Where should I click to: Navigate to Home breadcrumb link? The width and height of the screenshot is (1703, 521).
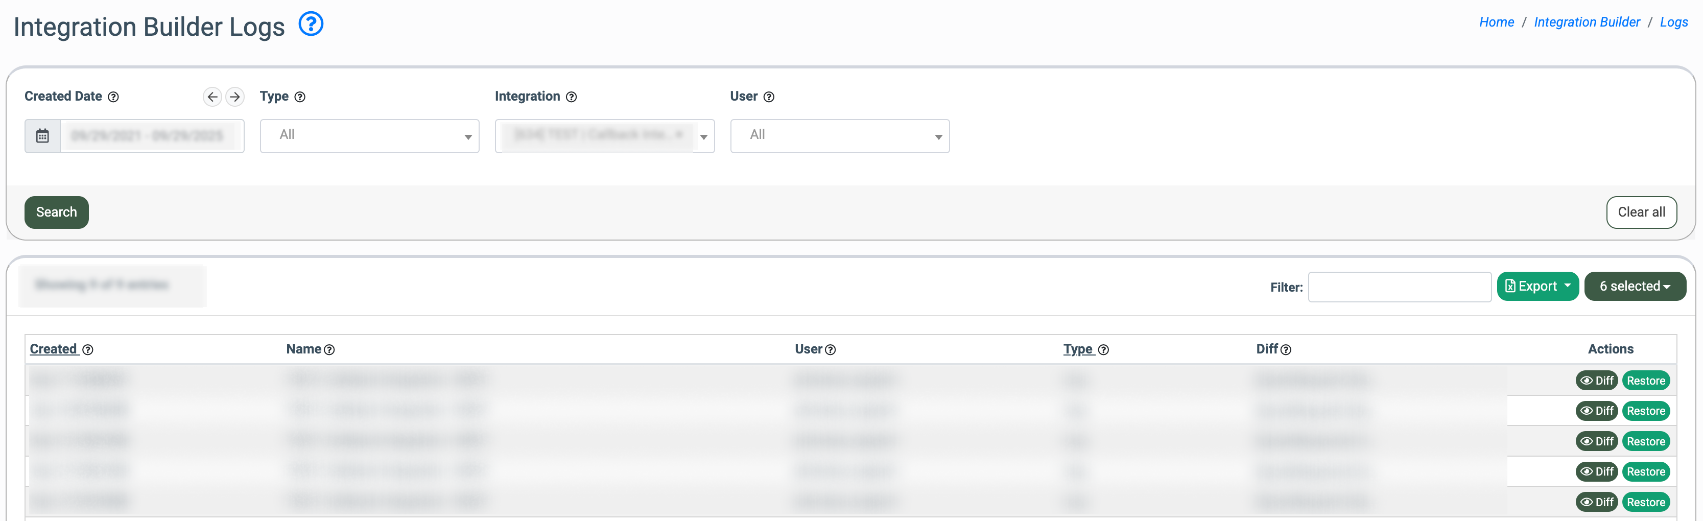coord(1496,22)
